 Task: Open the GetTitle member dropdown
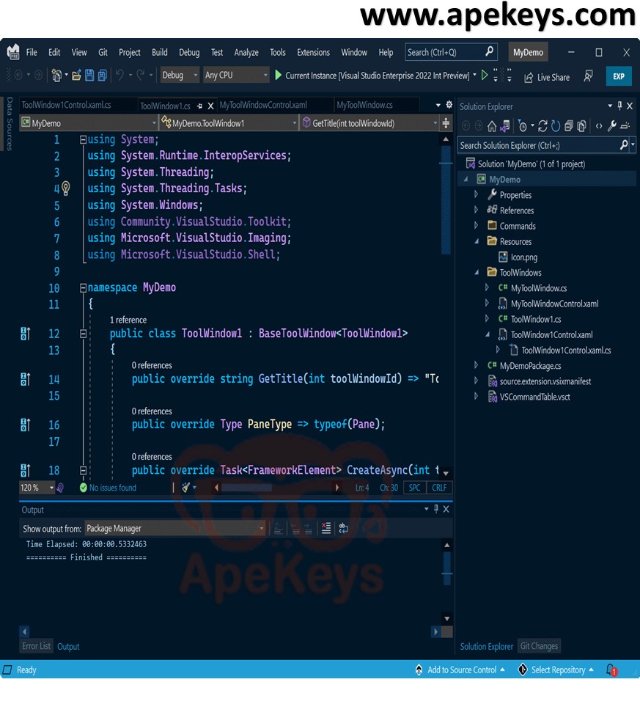369,123
